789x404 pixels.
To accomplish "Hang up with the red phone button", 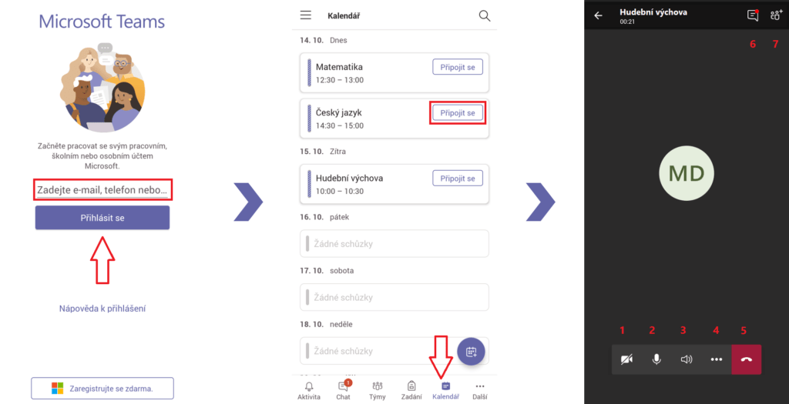I will coord(746,359).
